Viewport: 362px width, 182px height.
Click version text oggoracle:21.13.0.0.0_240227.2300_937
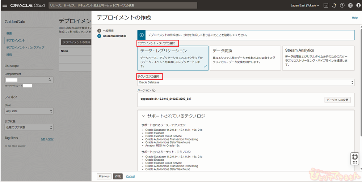pyautogui.click(x=166, y=99)
